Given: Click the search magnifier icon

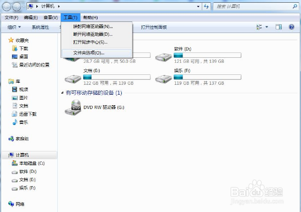Looking at the screenshot, I should click(x=295, y=6).
